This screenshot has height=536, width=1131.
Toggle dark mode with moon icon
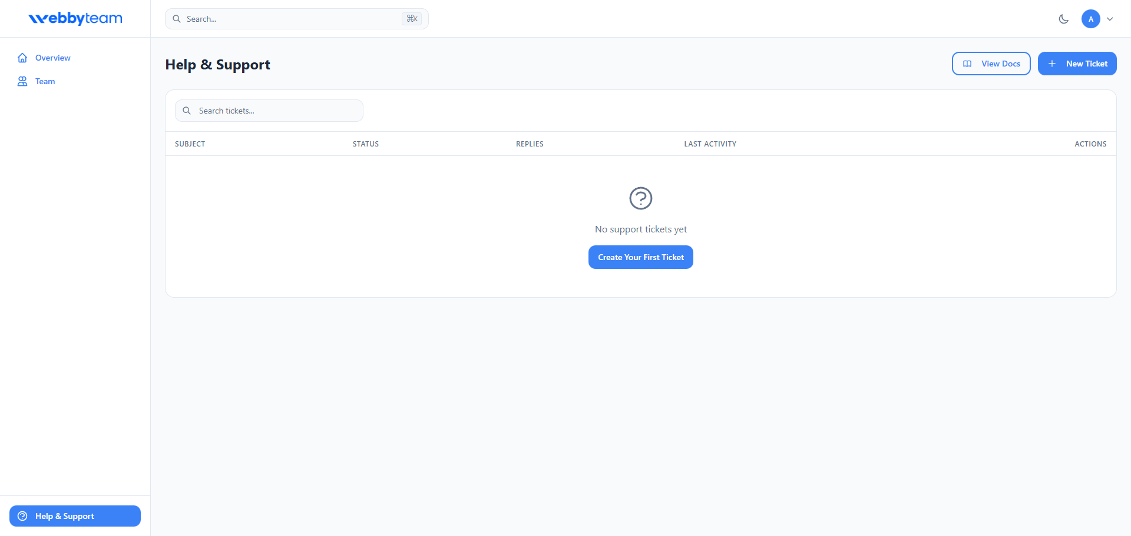pyautogui.click(x=1063, y=19)
